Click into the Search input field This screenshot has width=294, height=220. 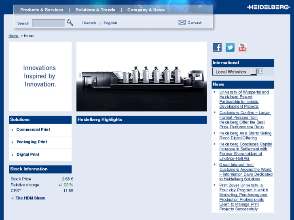pyautogui.click(x=49, y=23)
